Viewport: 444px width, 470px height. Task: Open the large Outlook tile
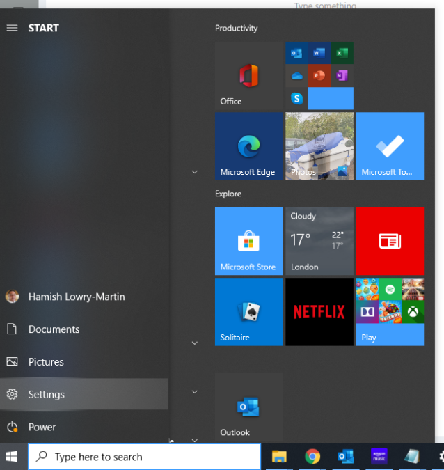pyautogui.click(x=248, y=407)
